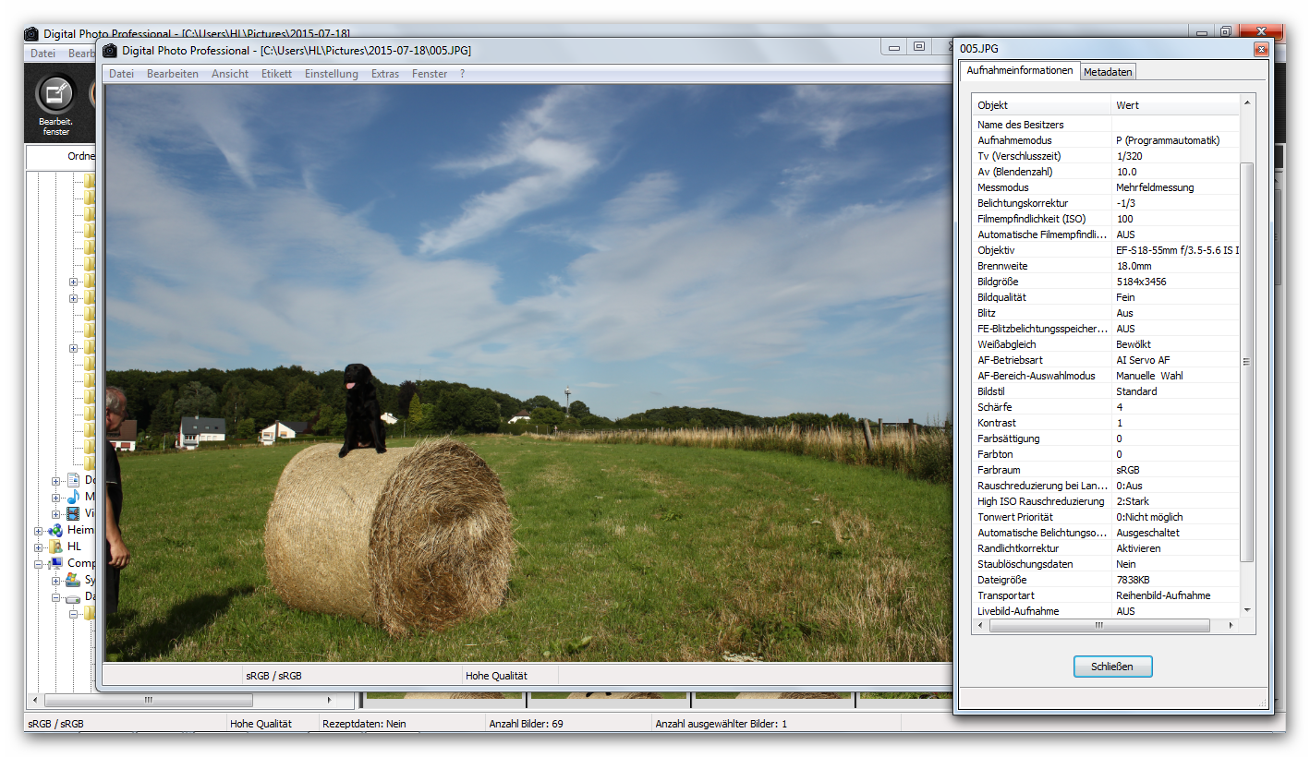Click 'Anzahl ausgewählter Bilder: 1' in the status bar
Viewport: 1310px width, 757px height.
coord(721,724)
